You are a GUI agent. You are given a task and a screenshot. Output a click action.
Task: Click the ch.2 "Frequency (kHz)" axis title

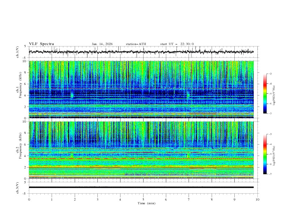pos(21,146)
